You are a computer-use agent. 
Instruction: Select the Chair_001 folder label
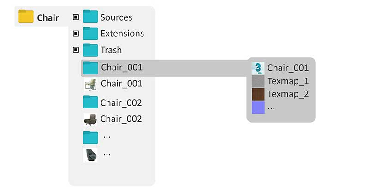tap(122, 68)
